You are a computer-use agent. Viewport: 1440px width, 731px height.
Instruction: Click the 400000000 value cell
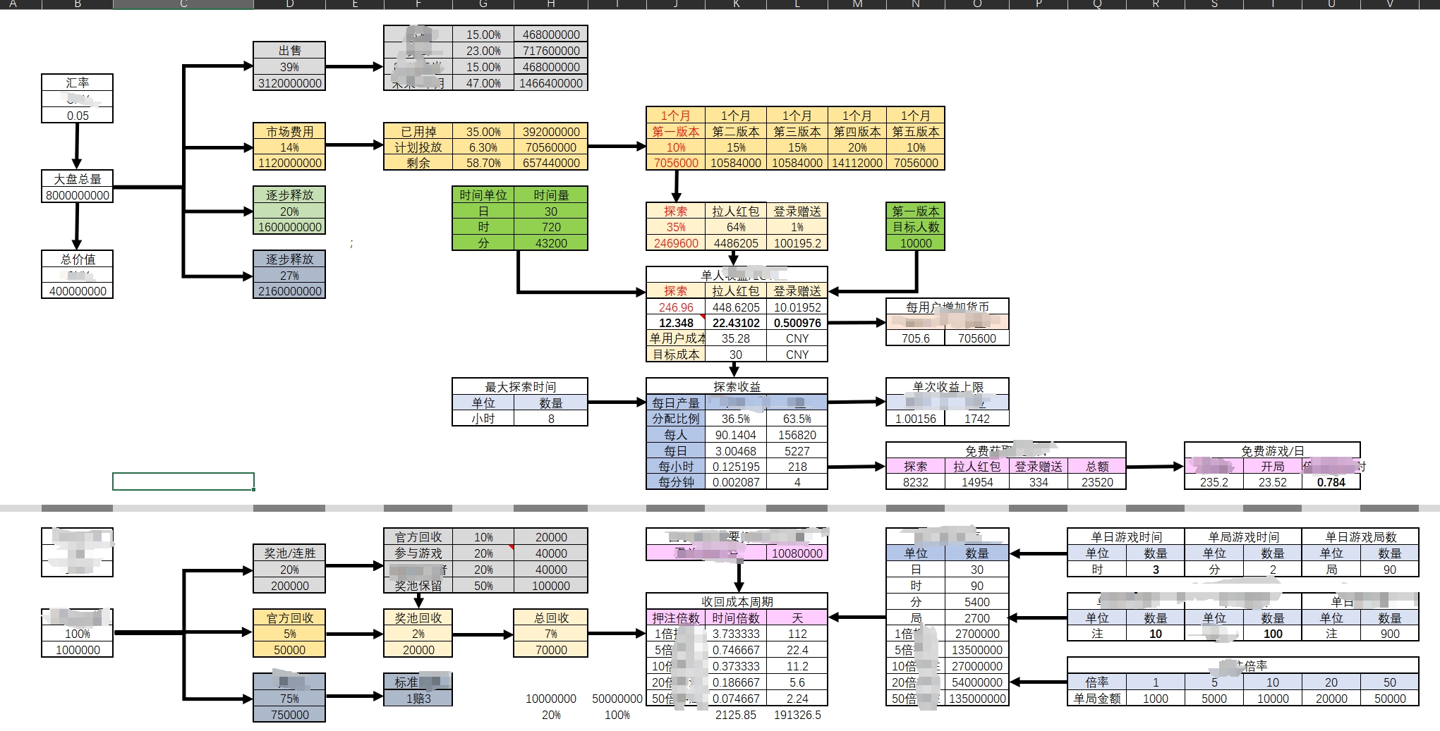pos(78,291)
